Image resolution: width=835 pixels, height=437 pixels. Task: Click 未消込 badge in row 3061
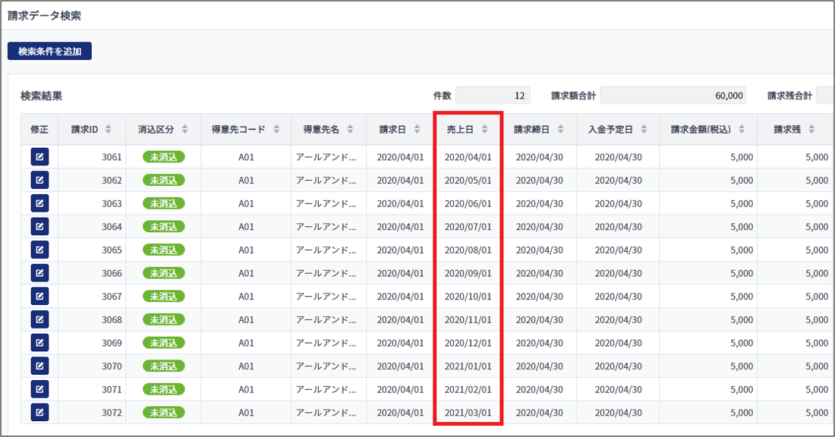tap(163, 157)
